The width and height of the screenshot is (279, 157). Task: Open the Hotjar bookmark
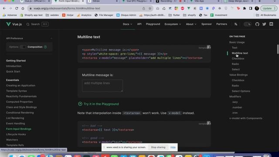[68, 15]
